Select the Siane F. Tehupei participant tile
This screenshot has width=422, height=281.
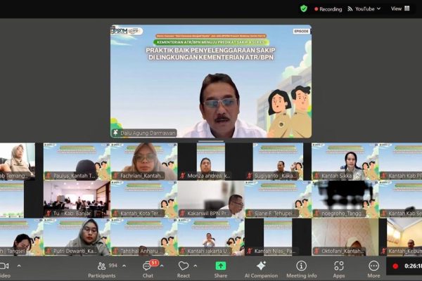coord(278,199)
